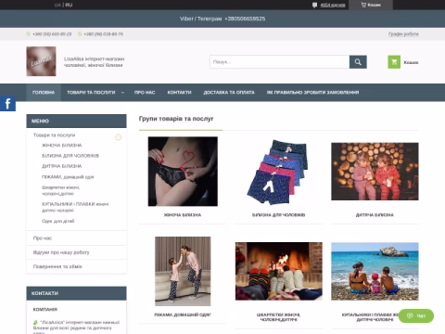The image size is (445, 334).
Task: Click the Viber / Телеграм phone banner
Action: point(222,19)
